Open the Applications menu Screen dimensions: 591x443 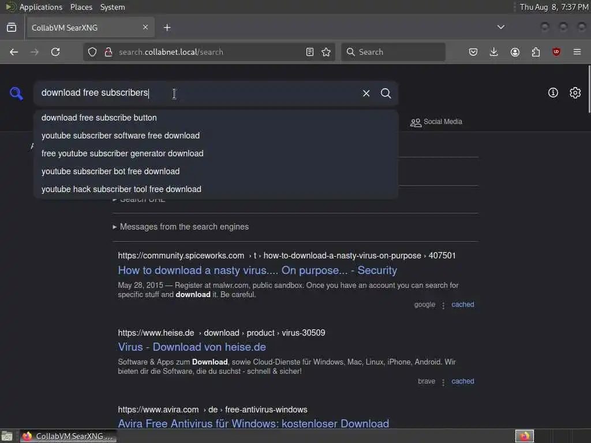point(41,7)
